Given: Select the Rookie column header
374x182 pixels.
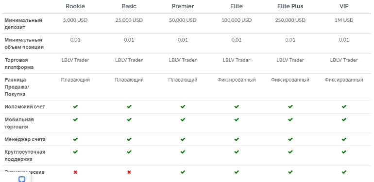Looking at the screenshot, I should pyautogui.click(x=75, y=6).
